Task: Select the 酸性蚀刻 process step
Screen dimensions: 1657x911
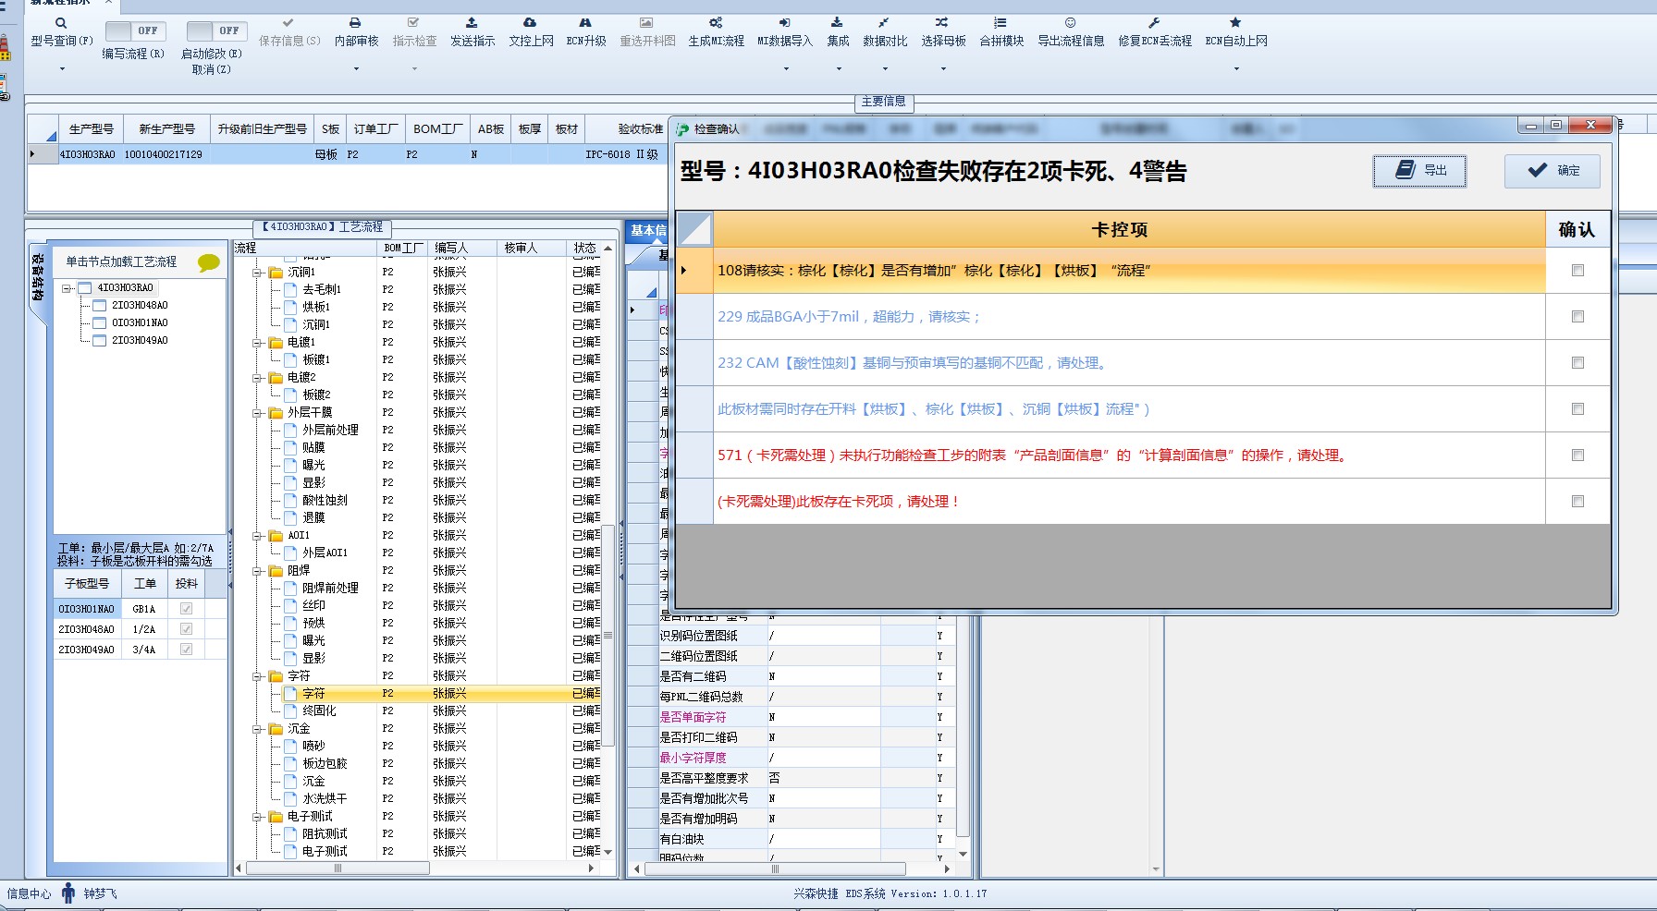Action: click(325, 501)
